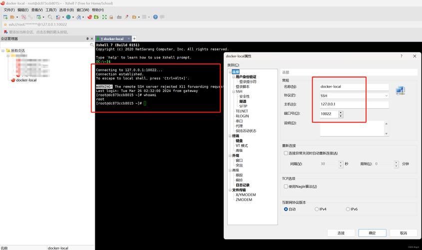Collapse the SSH tree node
422x250 pixels.
[x=233, y=91]
